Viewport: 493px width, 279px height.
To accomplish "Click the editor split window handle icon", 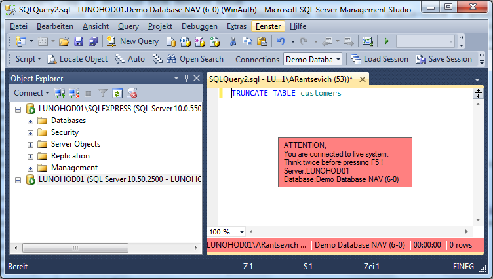I will (478, 93).
